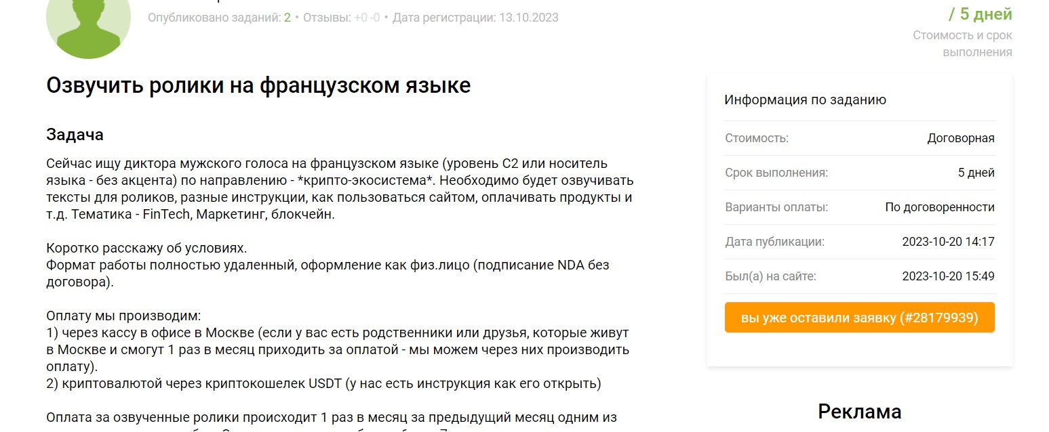Click the negative reviews "-0" counter
1049x432 pixels.
coord(374,18)
